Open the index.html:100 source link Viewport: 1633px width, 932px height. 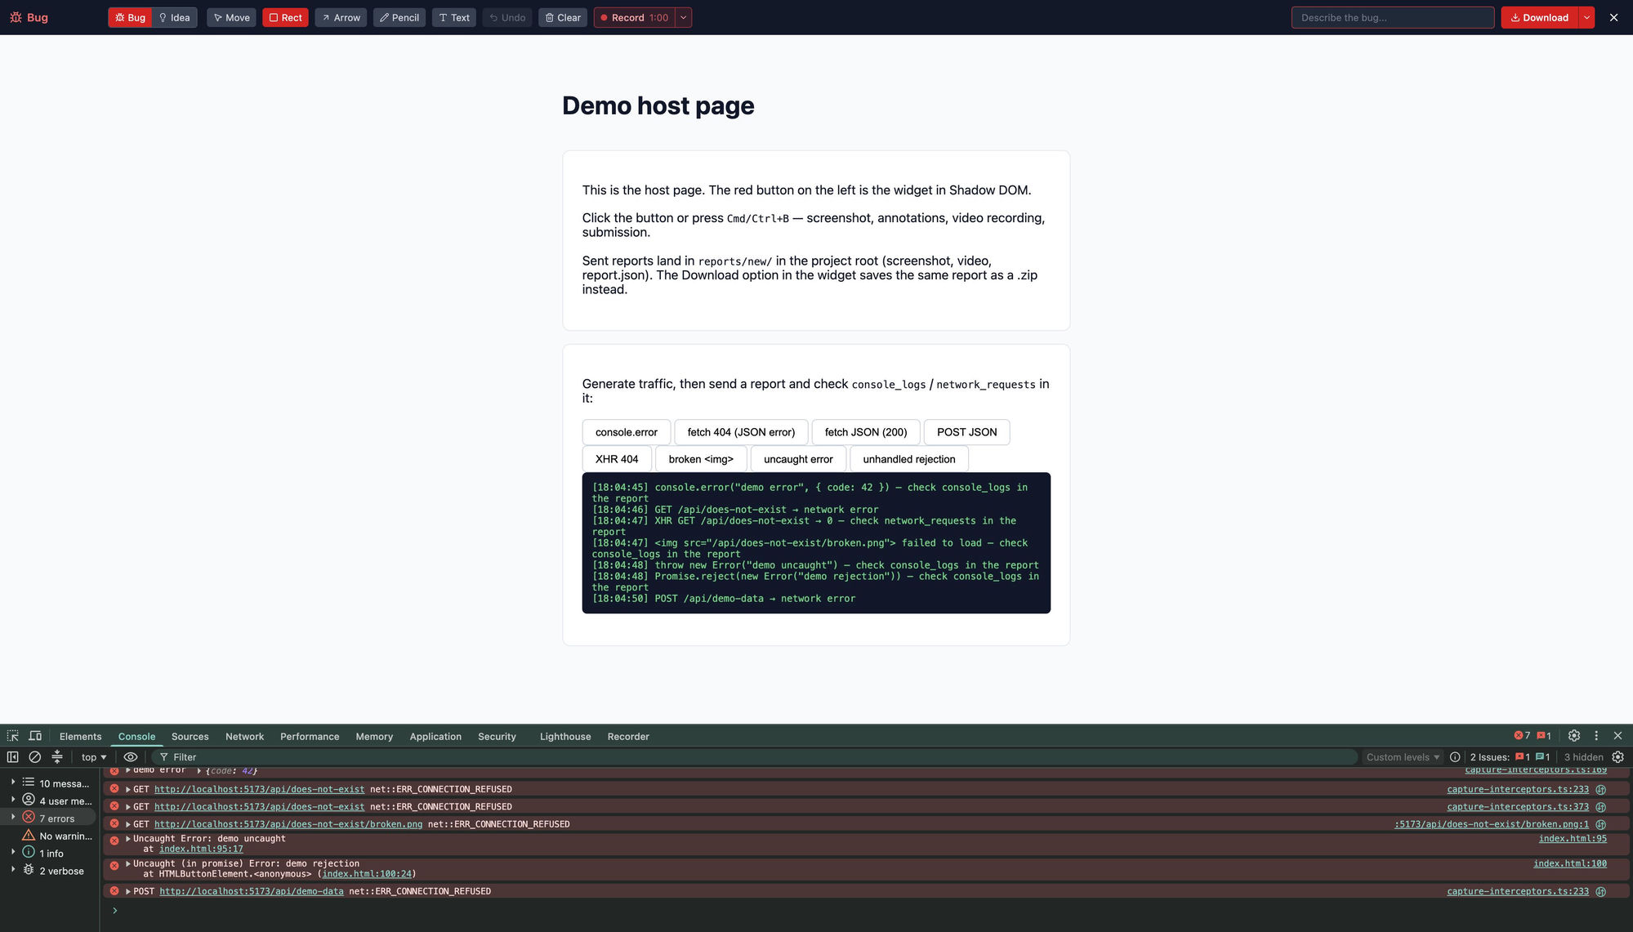tap(1570, 863)
